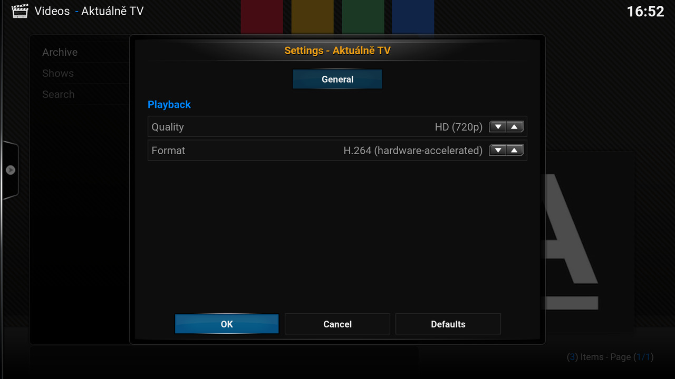Viewport: 675px width, 379px height.
Task: Click the red color block
Action: click(262, 17)
